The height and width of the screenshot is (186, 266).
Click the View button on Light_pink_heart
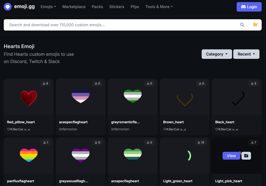(231, 156)
